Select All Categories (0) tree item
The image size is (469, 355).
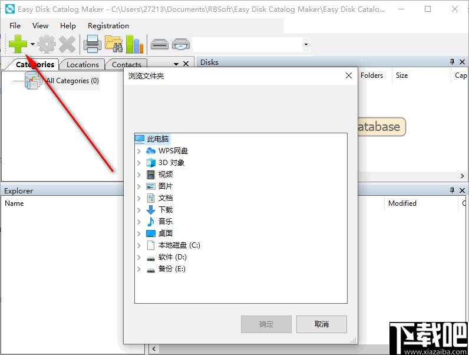coord(72,81)
